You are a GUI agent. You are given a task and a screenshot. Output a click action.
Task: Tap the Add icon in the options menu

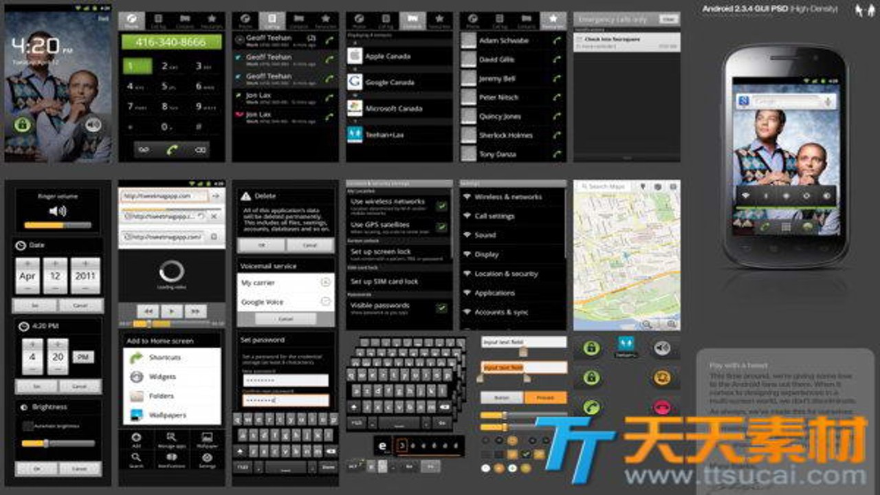[136, 440]
